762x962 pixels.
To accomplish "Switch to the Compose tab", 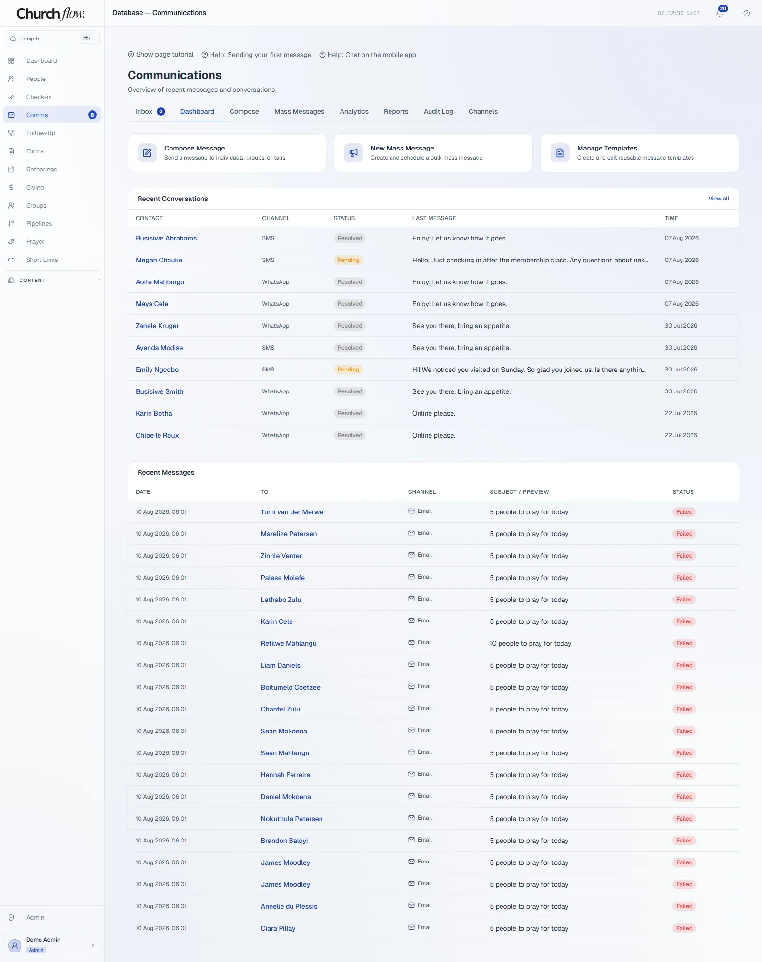I will [x=244, y=111].
